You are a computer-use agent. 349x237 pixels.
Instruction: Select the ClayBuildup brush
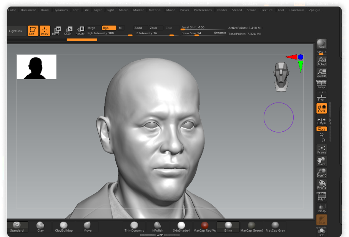(x=64, y=227)
